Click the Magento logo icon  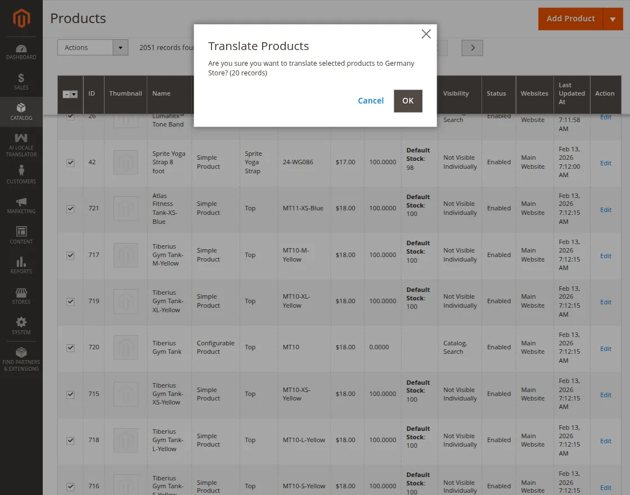tap(21, 18)
